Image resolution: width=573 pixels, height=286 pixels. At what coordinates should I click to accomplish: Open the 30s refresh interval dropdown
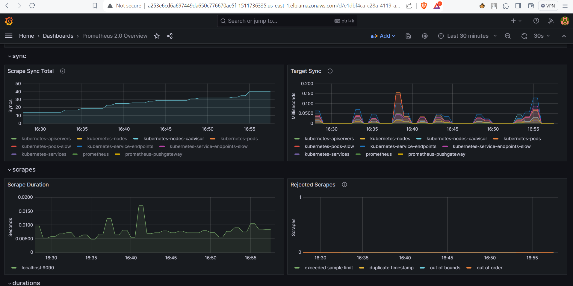coord(542,36)
